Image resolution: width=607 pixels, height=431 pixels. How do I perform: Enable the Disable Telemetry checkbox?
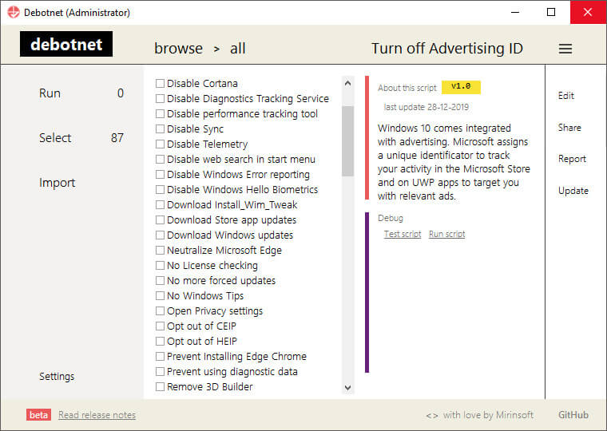[x=160, y=144]
